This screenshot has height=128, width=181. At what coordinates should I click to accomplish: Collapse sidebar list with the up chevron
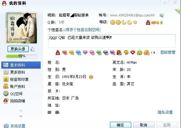click(21, 111)
